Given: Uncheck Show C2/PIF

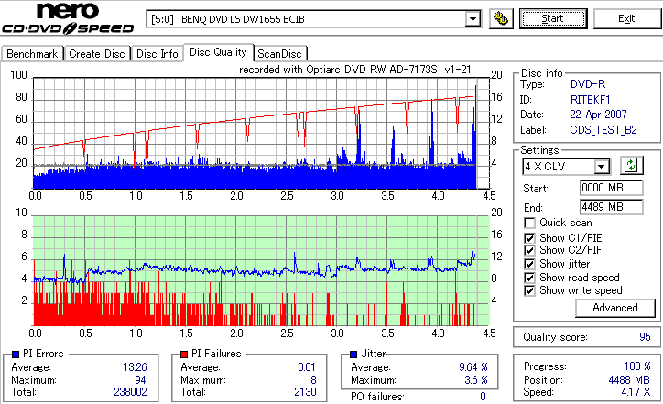Looking at the screenshot, I should [x=529, y=250].
